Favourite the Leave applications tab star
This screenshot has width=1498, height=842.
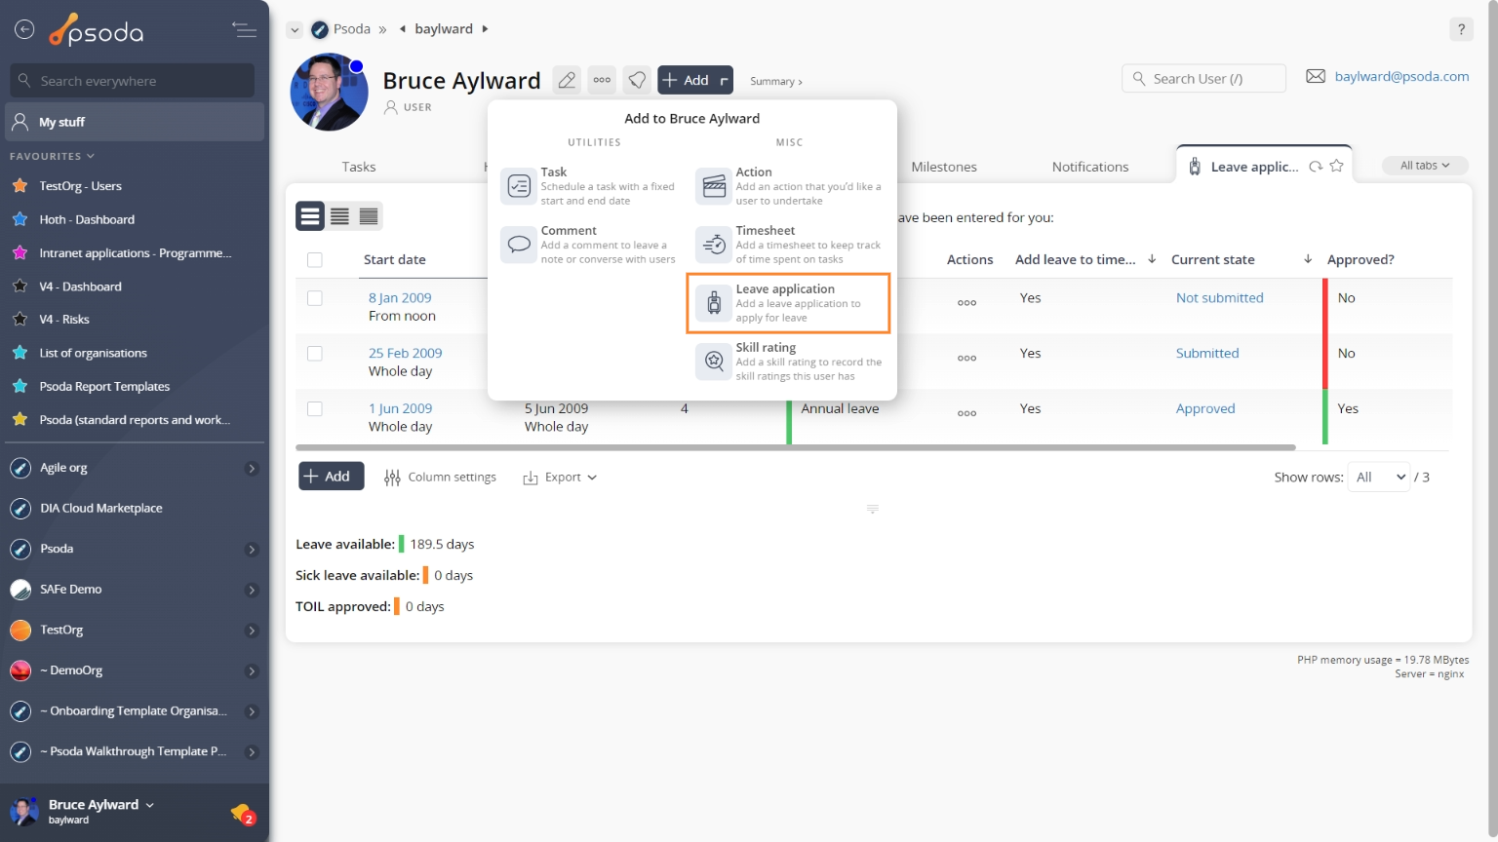click(1337, 166)
